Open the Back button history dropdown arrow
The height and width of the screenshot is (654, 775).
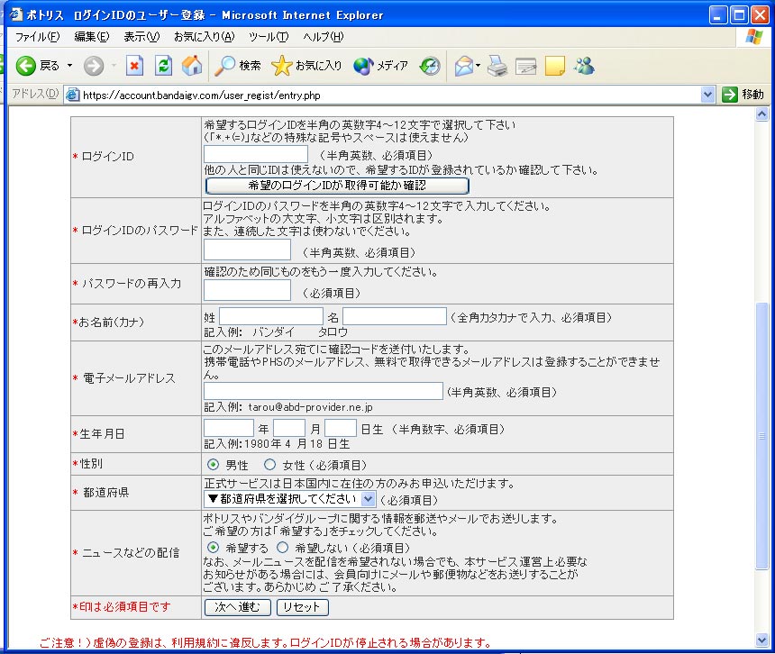(69, 66)
